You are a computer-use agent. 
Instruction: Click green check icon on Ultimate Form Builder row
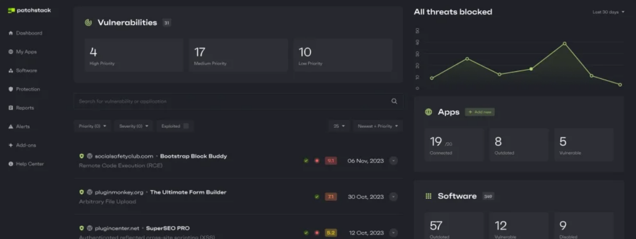pos(317,196)
